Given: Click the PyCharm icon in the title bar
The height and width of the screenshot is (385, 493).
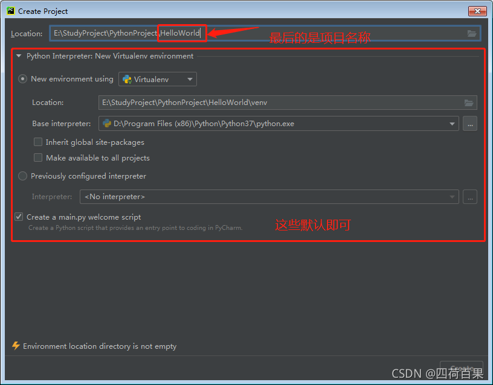Looking at the screenshot, I should (x=11, y=11).
